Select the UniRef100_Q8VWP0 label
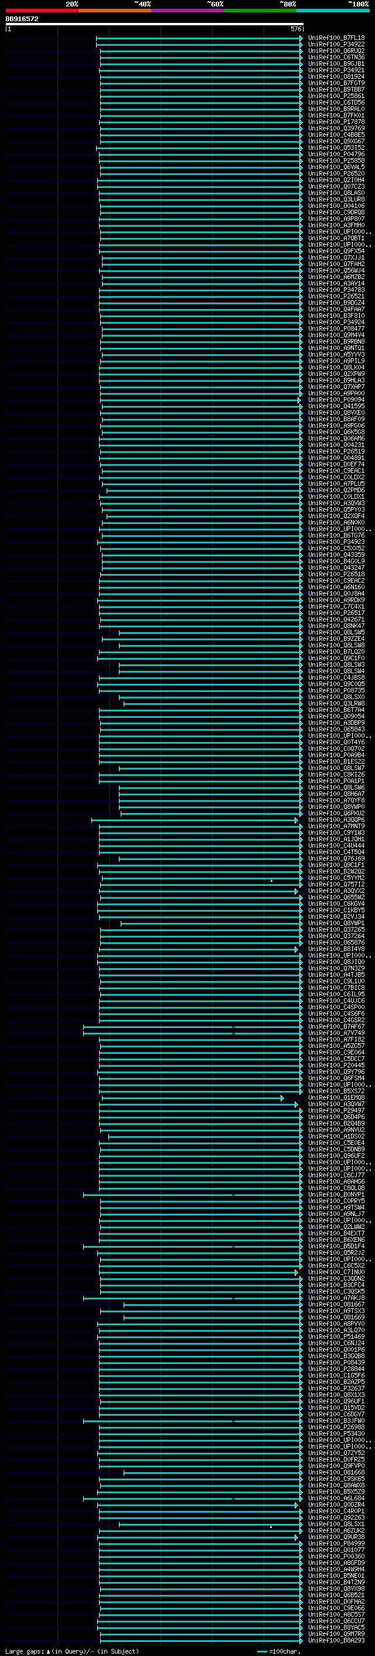This screenshot has width=375, height=1656. (x=336, y=807)
